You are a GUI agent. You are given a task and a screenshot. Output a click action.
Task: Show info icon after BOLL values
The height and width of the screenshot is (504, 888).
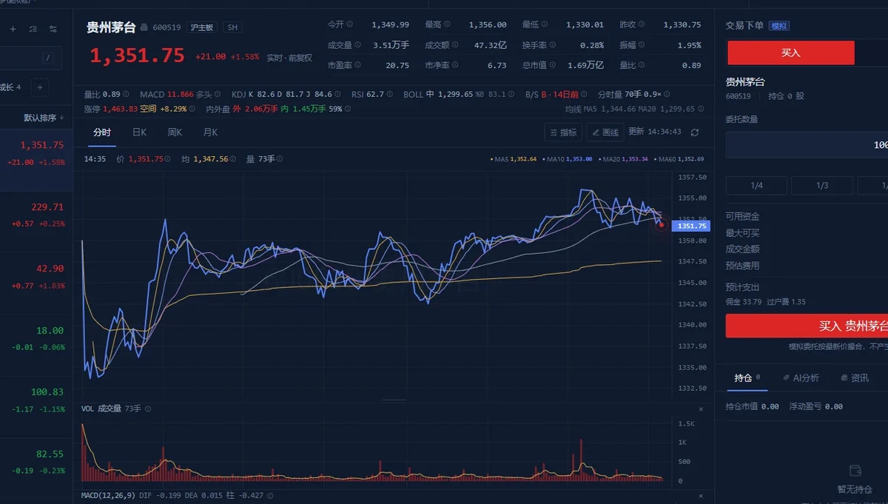[x=513, y=95]
